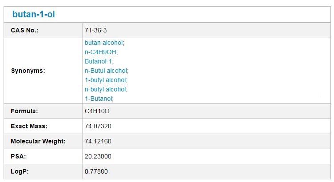This screenshot has width=334, height=182.
Task: Select the formula value C4H10O
Action: [x=97, y=111]
